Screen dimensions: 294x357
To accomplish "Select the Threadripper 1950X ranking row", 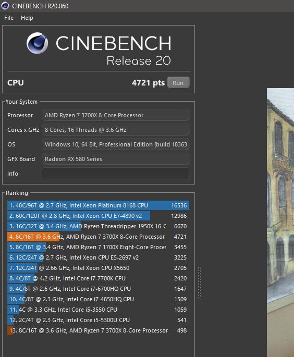I will pos(98,226).
